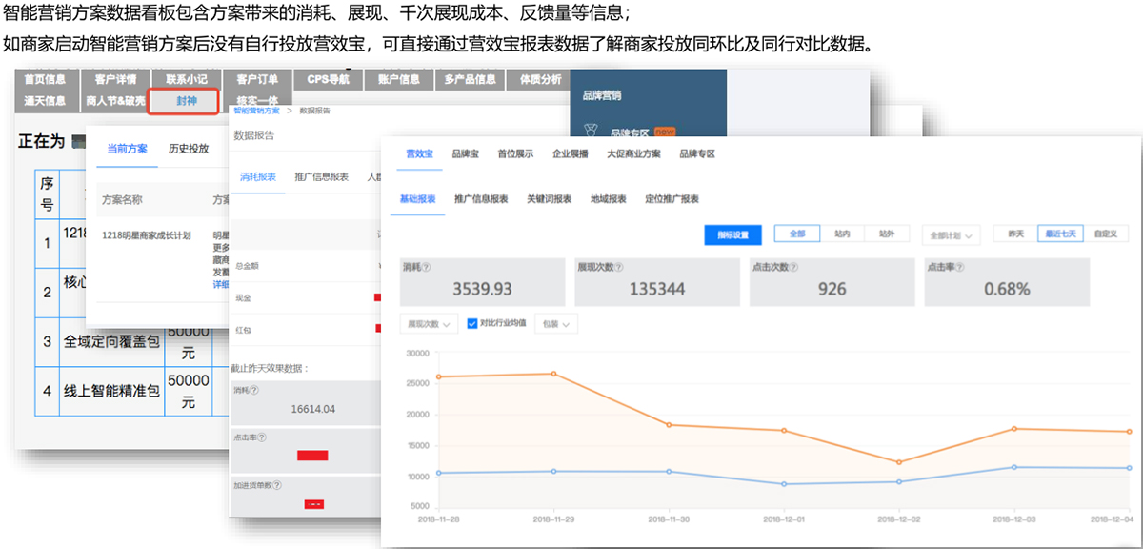This screenshot has width=1143, height=549.
Task: Click help icon beside 点击率 in 数据报告 panel
Action: pyautogui.click(x=262, y=437)
